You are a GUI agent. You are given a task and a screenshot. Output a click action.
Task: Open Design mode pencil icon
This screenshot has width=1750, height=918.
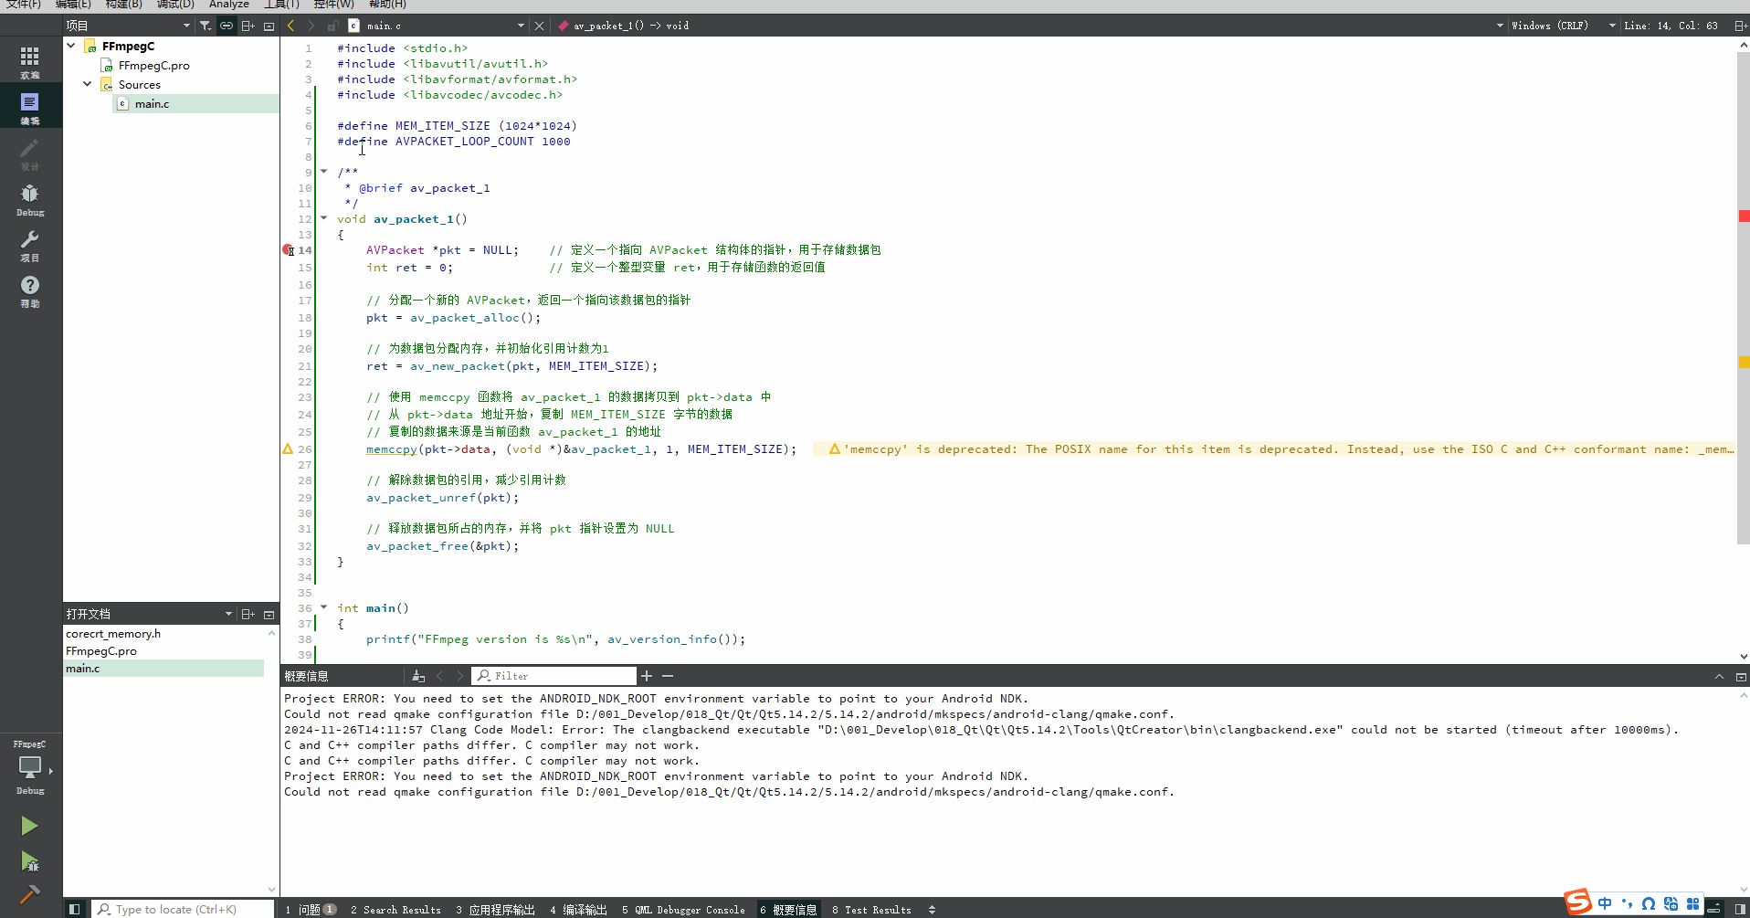pyautogui.click(x=30, y=153)
